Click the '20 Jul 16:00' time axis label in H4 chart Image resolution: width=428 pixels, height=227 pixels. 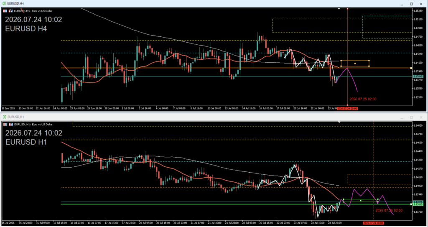click(300, 108)
